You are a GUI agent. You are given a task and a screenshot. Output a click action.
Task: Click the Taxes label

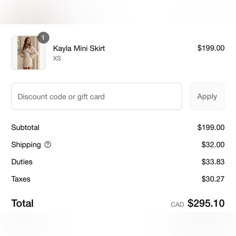coord(21,179)
